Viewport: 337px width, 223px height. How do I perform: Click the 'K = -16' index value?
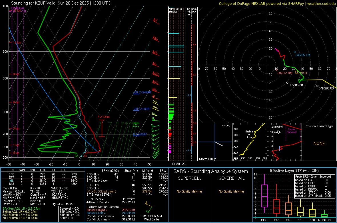point(35,188)
